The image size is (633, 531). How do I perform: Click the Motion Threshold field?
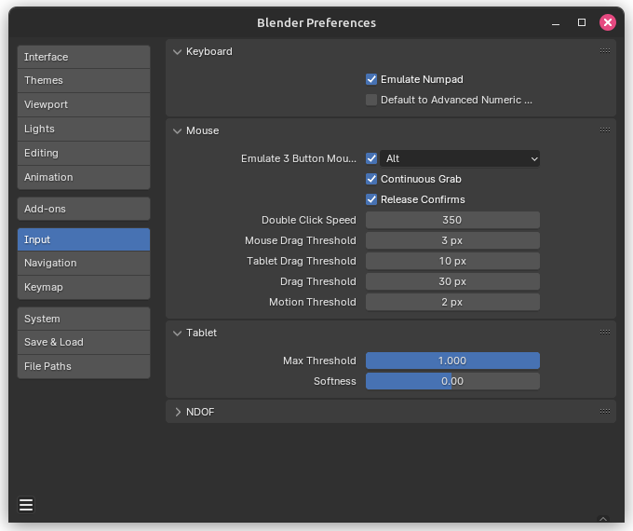(x=452, y=302)
